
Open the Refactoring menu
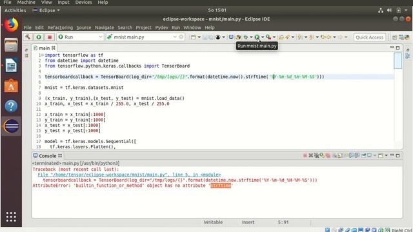60,27
